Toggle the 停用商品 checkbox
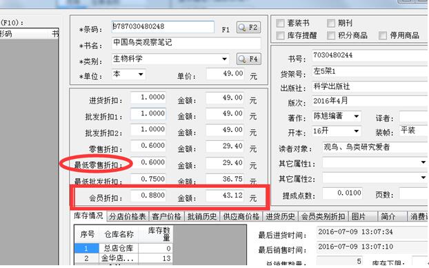Screen dimensions: 429x268 (383, 35)
